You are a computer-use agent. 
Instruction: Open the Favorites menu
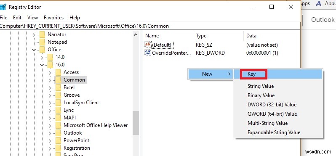pos(53,18)
